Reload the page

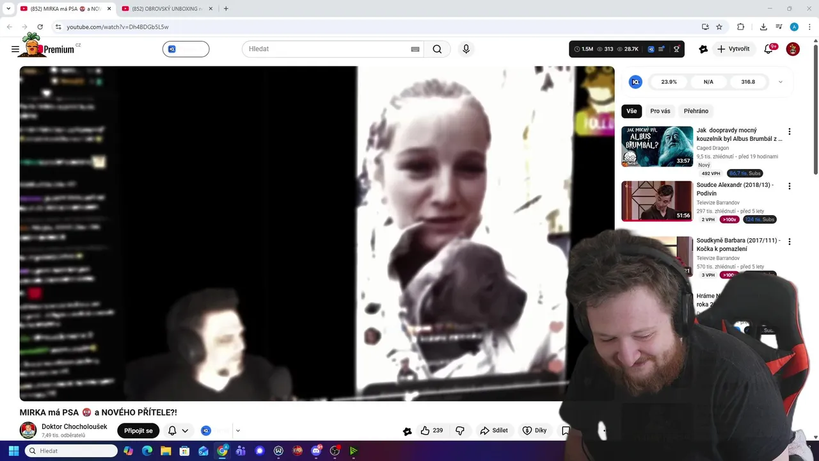pos(40,27)
